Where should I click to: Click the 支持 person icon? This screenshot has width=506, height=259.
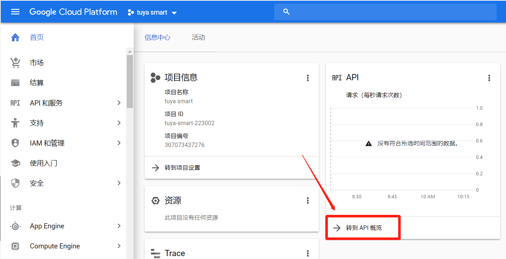pos(15,123)
